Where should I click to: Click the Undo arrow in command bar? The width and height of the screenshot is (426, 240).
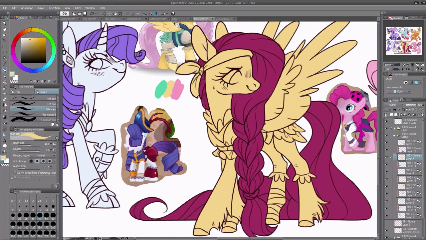pyautogui.click(x=92, y=14)
